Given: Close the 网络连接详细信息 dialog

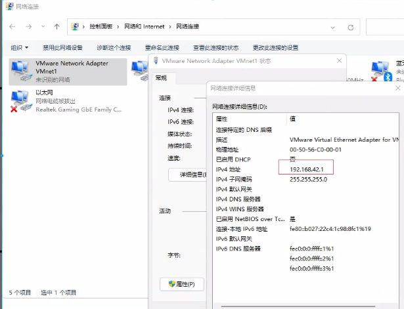Looking at the screenshot, I should pyautogui.click(x=398, y=89).
